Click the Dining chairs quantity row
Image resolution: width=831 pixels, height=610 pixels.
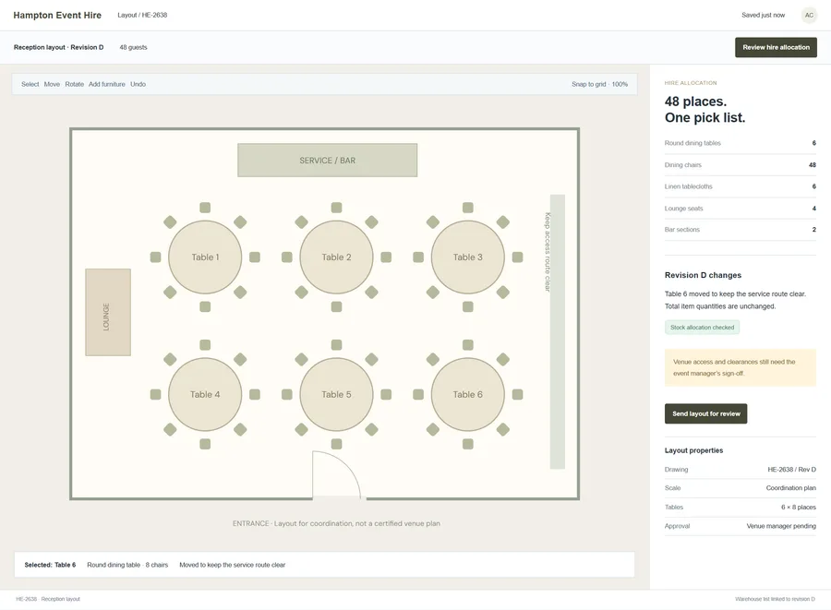[741, 164]
